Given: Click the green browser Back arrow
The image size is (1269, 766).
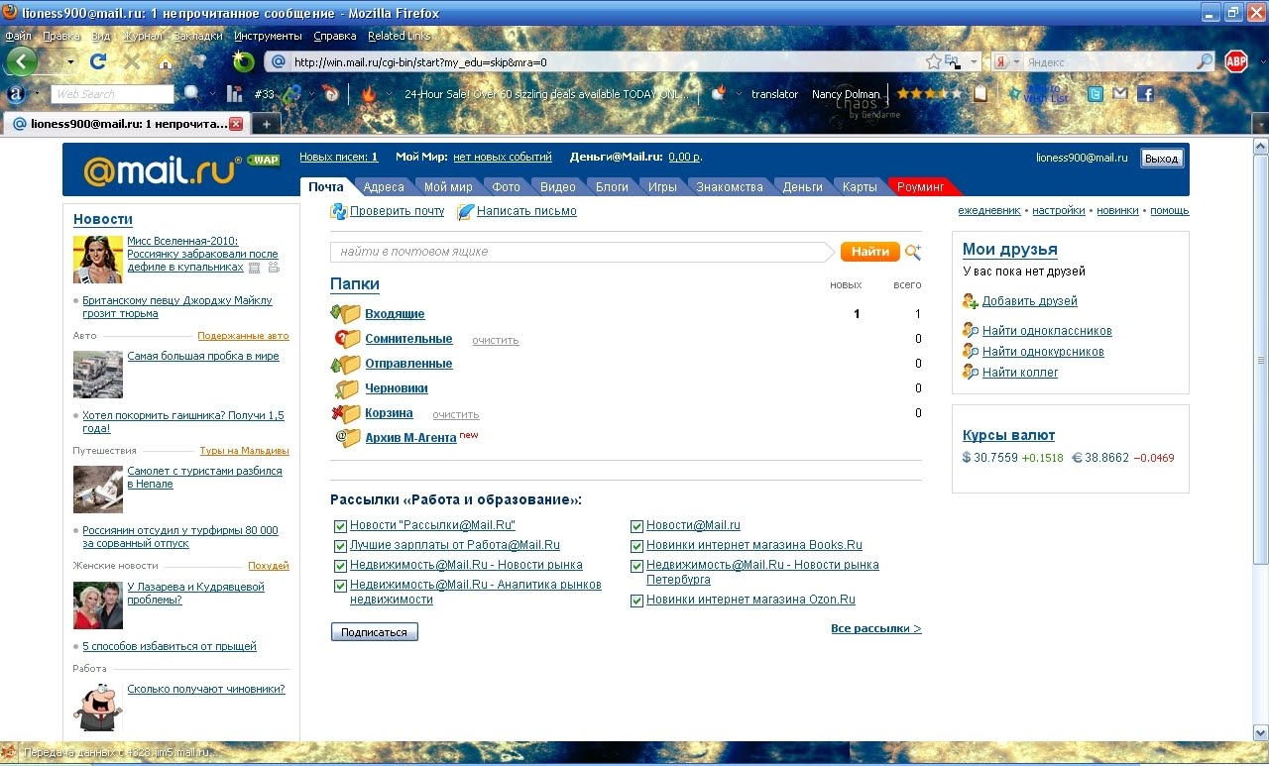Looking at the screenshot, I should point(22,61).
